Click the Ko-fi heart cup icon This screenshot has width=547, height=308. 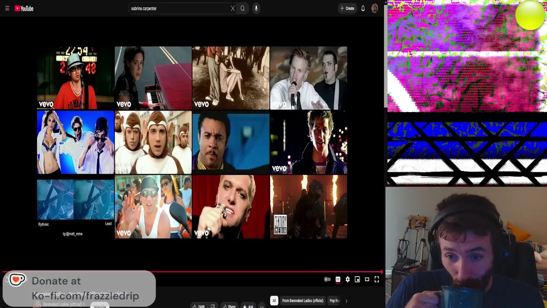tap(17, 280)
